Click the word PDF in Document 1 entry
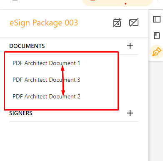 pyautogui.click(x=18, y=63)
